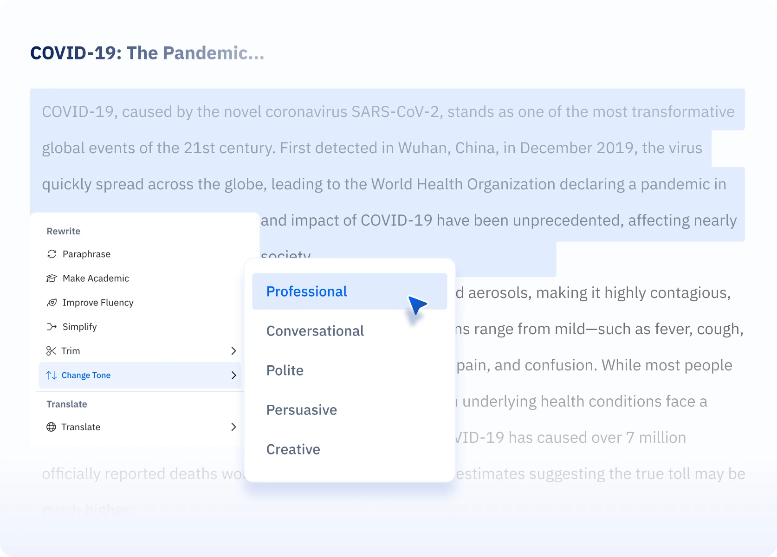Click the Trim scissors icon
This screenshot has width=777, height=557.
51,351
